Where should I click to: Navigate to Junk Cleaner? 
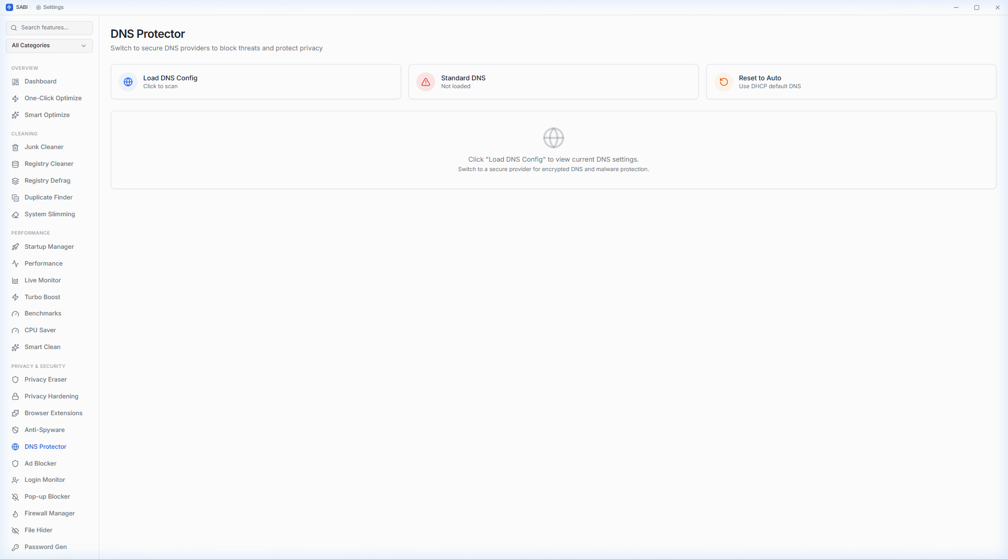point(44,147)
